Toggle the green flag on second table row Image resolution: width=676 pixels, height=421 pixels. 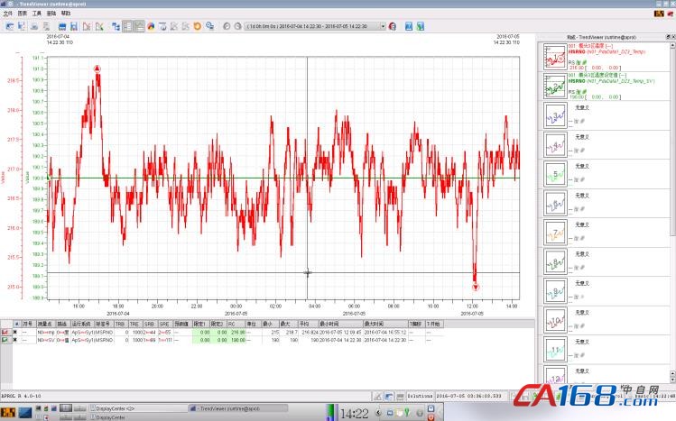coord(5,340)
